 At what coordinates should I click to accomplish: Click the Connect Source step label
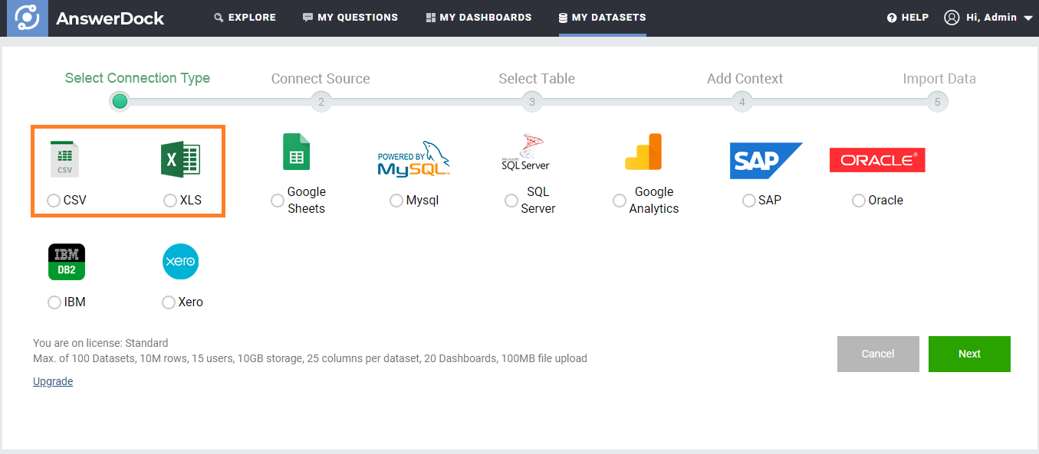click(321, 79)
